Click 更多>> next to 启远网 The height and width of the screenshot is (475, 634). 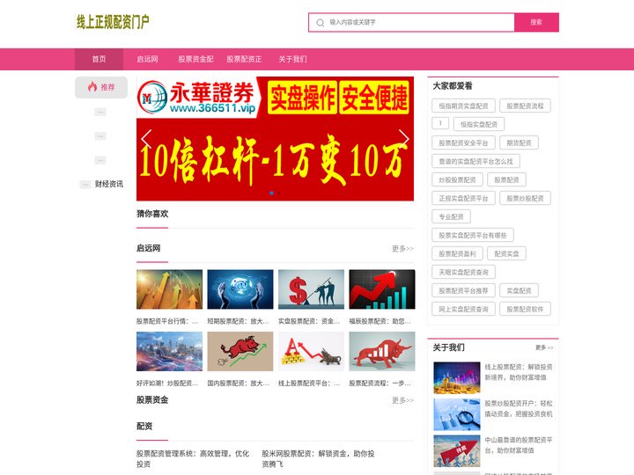[x=402, y=248]
